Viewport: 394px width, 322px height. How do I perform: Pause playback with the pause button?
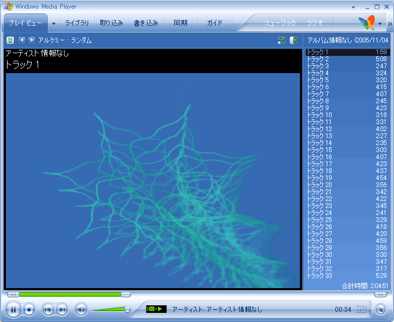coord(13,310)
